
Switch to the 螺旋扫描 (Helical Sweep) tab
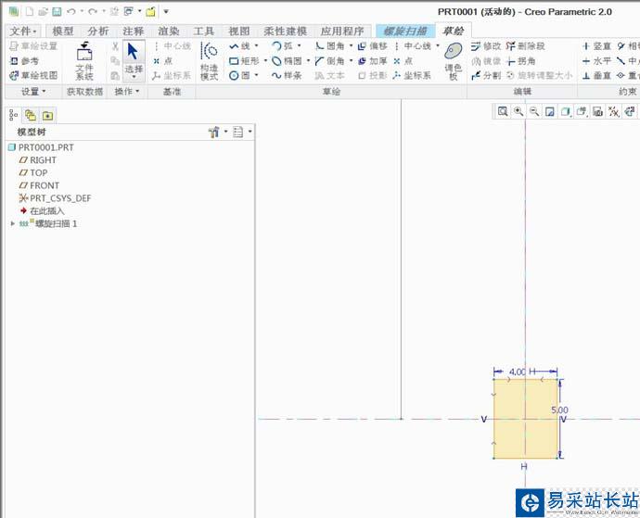coord(405,31)
